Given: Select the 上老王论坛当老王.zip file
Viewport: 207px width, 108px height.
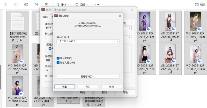Looking at the screenshot, I should click(x=69, y=100).
